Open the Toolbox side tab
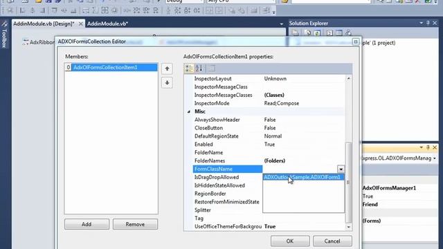This screenshot has height=249, width=443. pyautogui.click(x=4, y=35)
